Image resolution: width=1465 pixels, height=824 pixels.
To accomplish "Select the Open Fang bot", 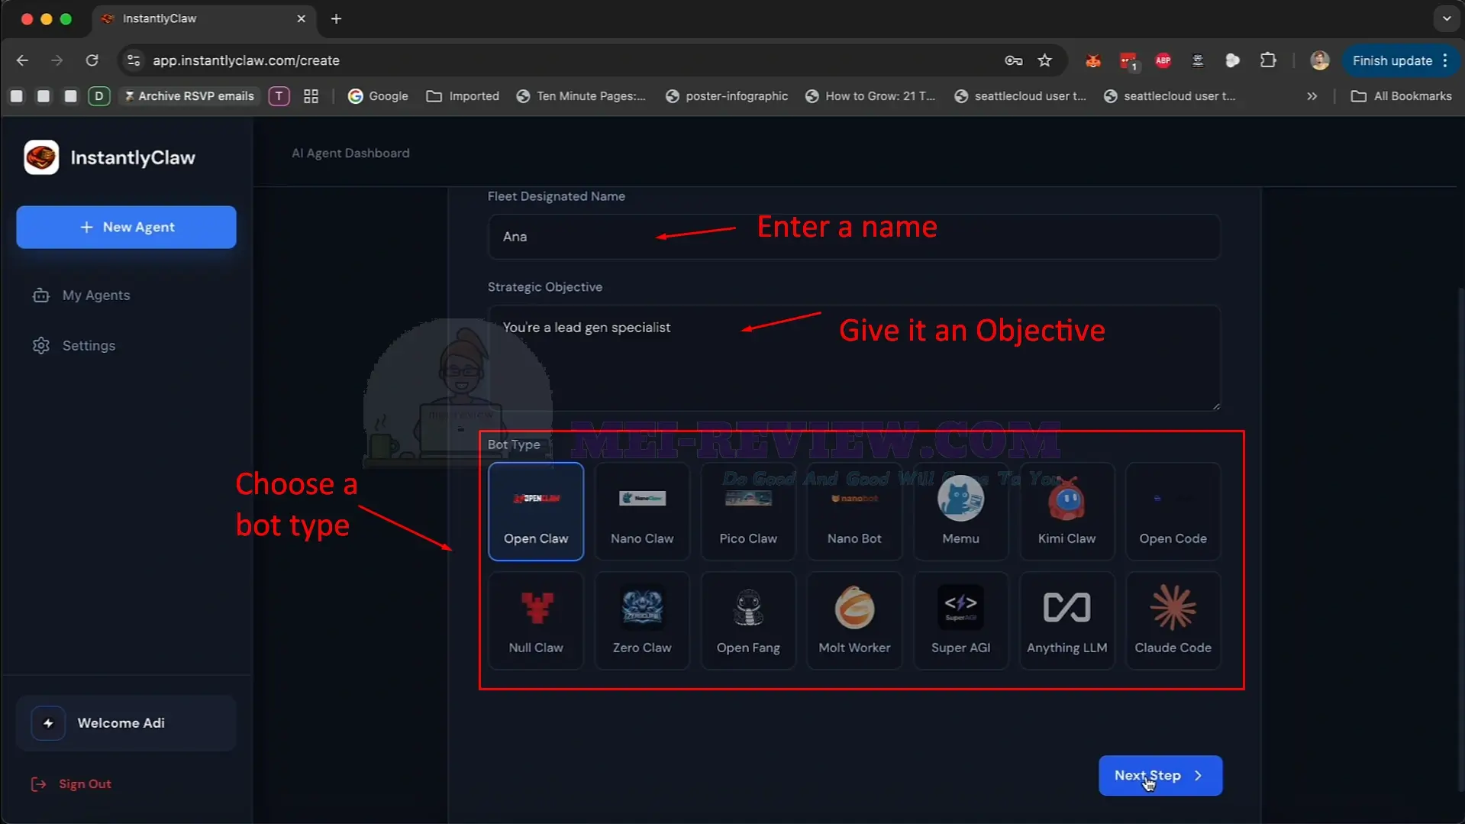I will point(748,620).
